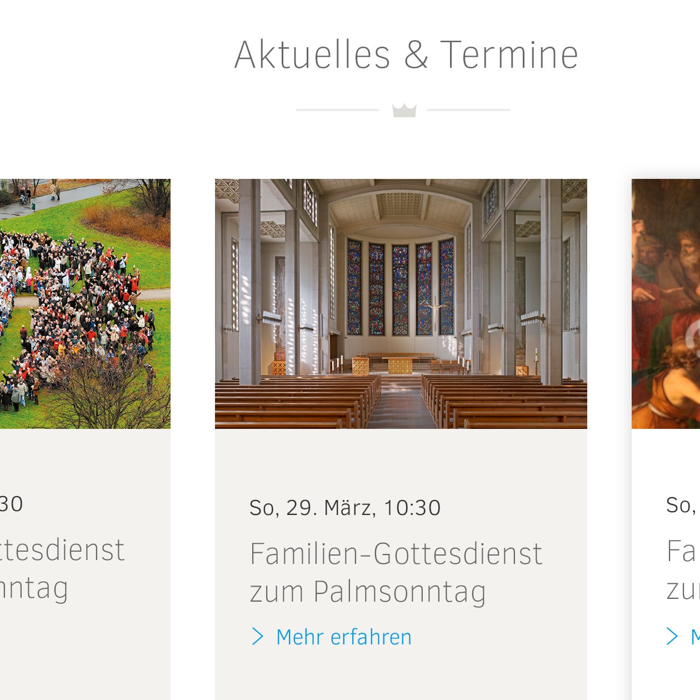Open the church interior photo thumbnail
This screenshot has width=700, height=700.
401,303
